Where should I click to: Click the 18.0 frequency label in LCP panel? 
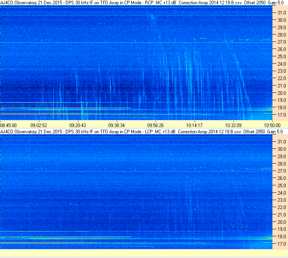point(282,237)
